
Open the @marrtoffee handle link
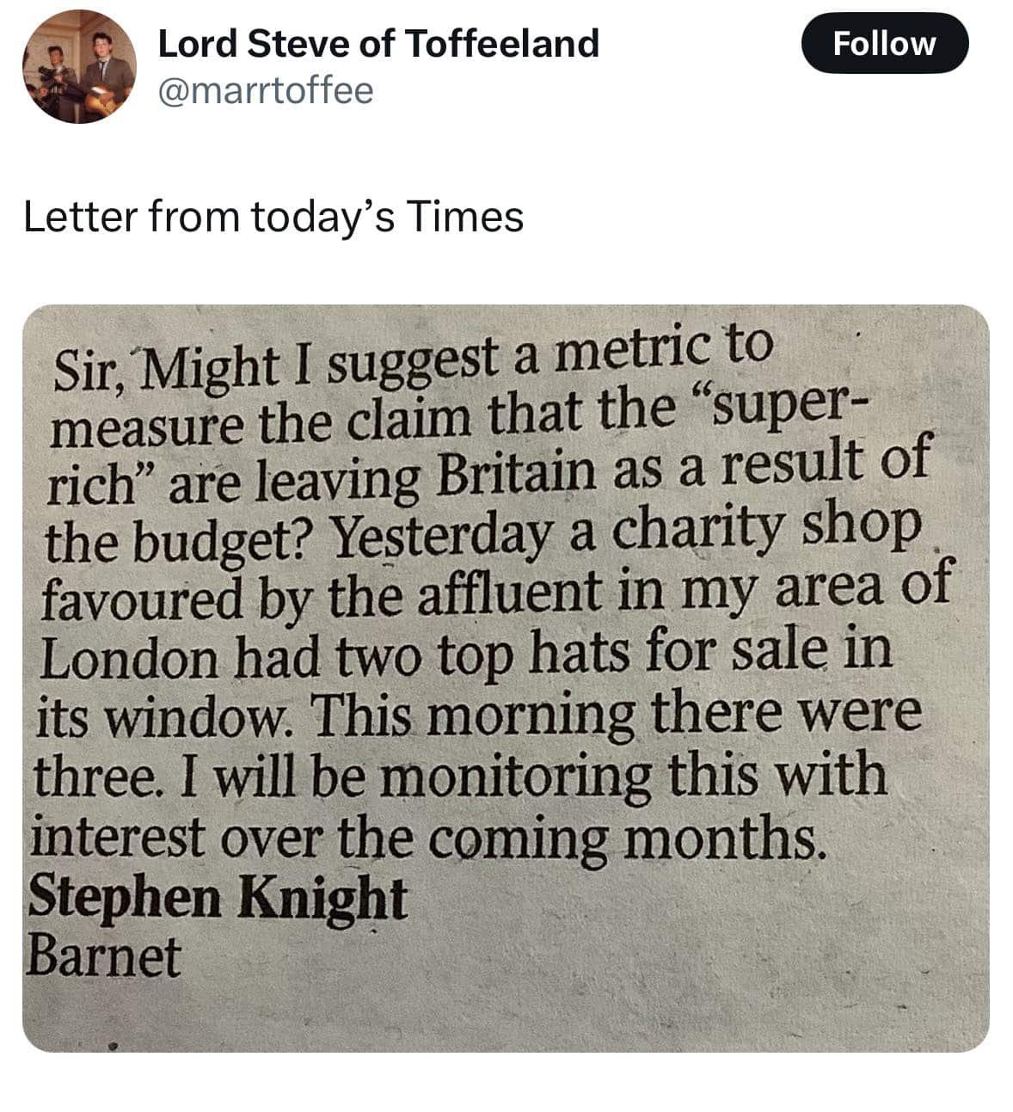tap(266, 90)
